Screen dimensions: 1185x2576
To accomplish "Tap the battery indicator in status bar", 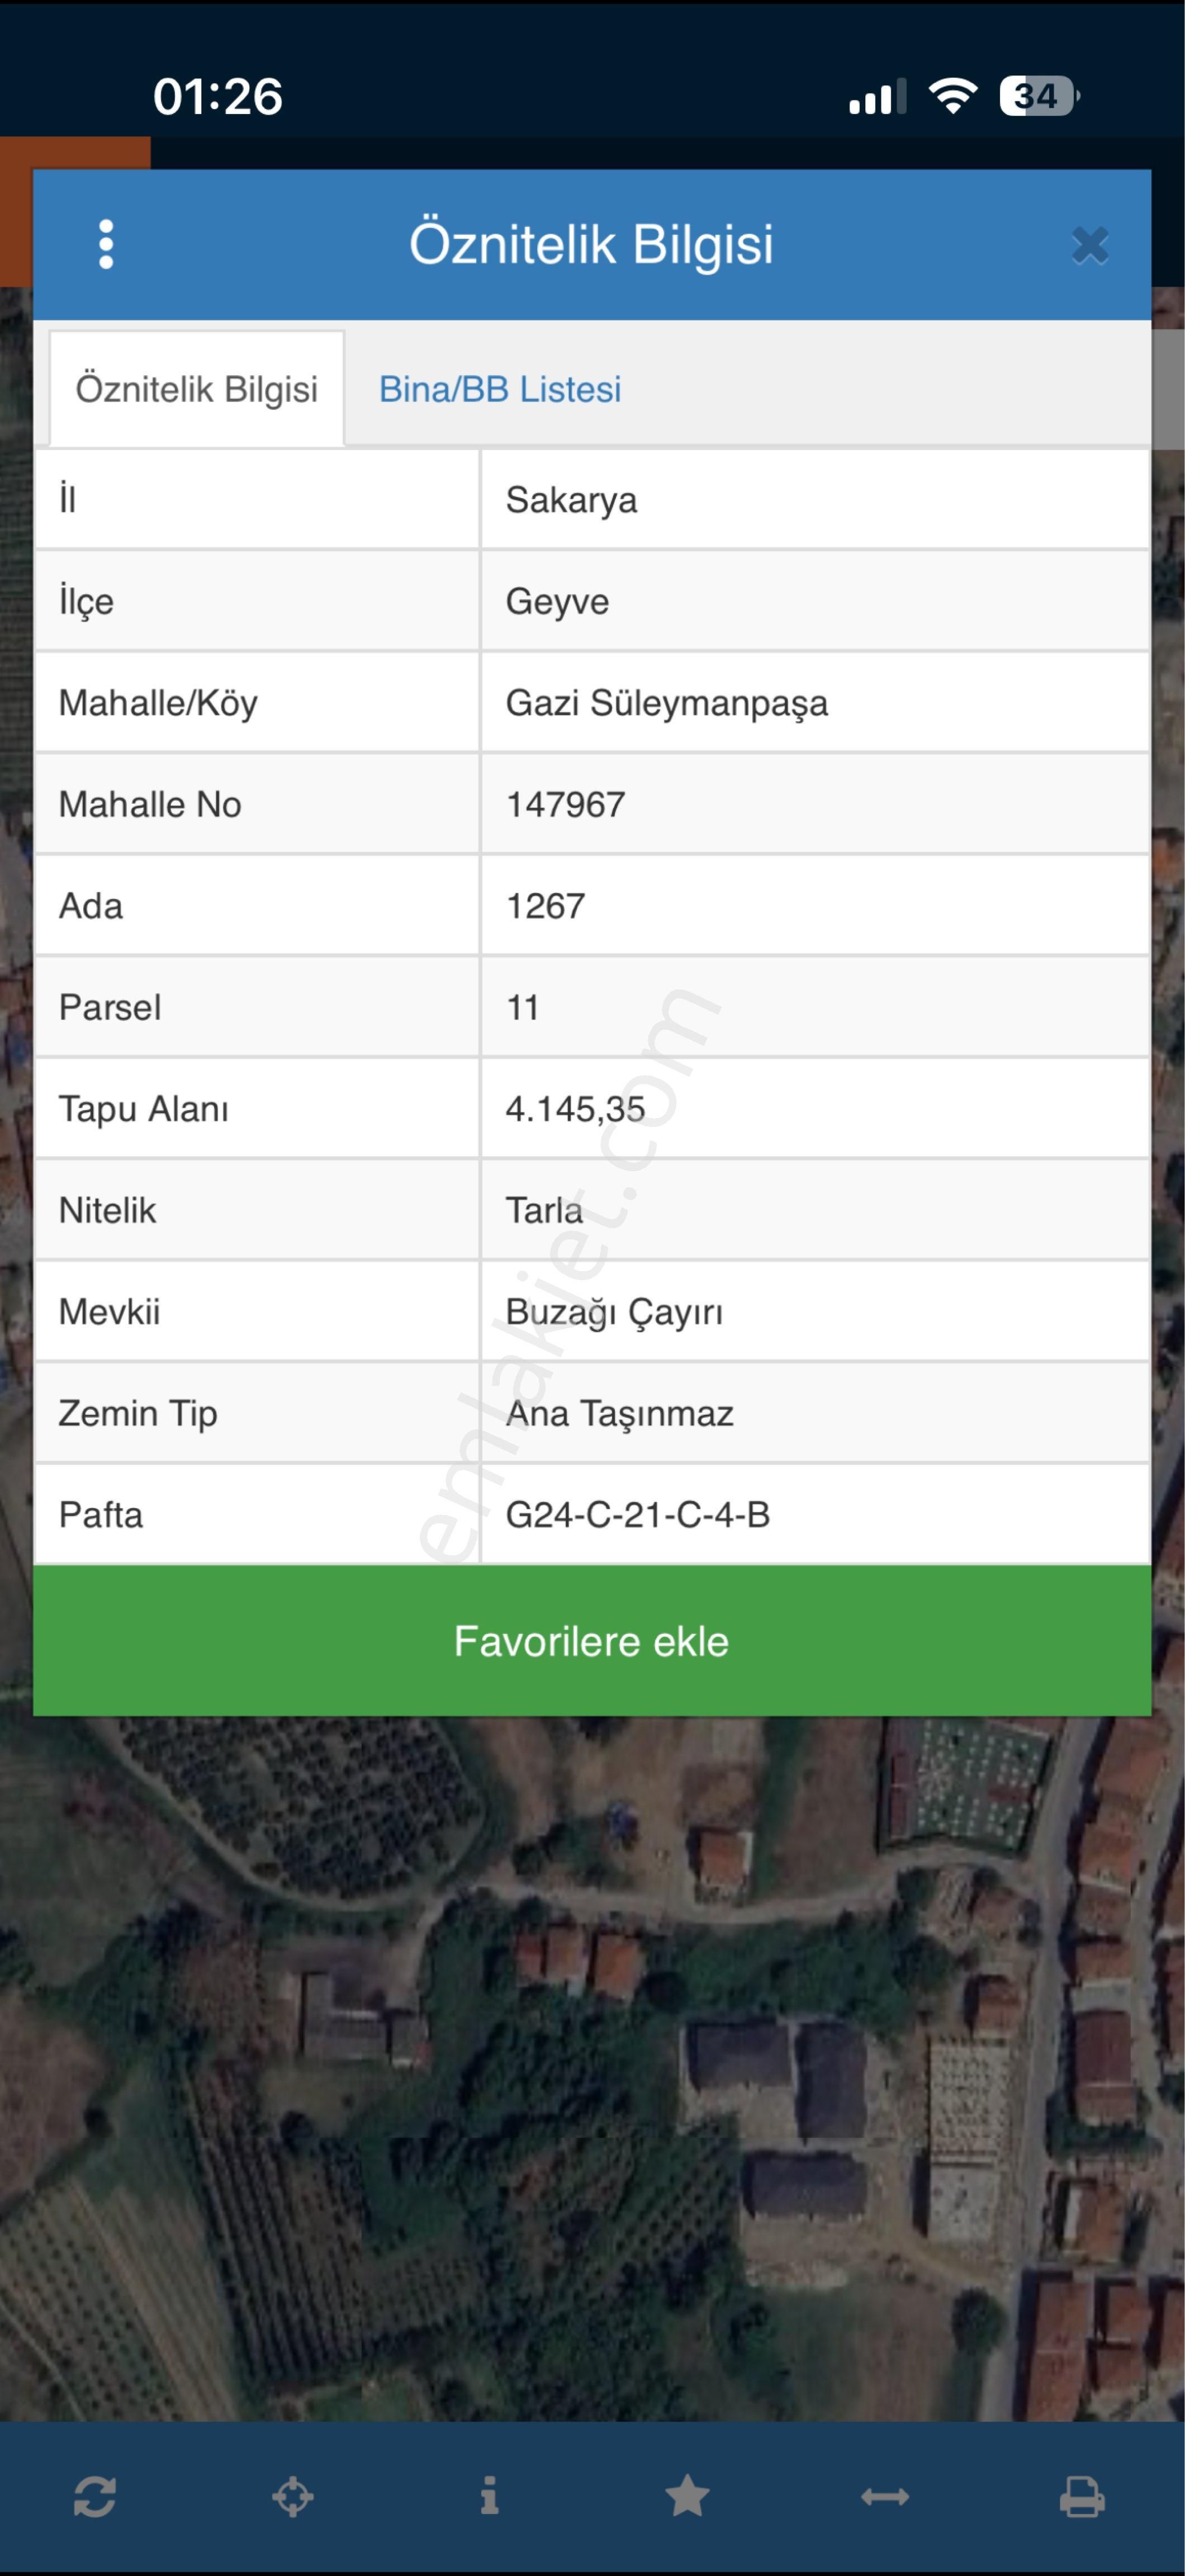I will (x=1038, y=96).
